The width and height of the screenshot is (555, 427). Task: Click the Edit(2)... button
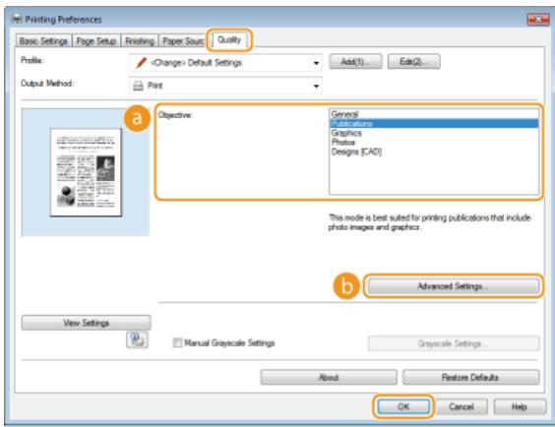click(x=413, y=62)
